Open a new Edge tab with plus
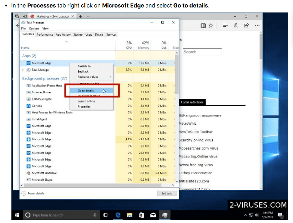293x223 pixels. tap(80, 16)
